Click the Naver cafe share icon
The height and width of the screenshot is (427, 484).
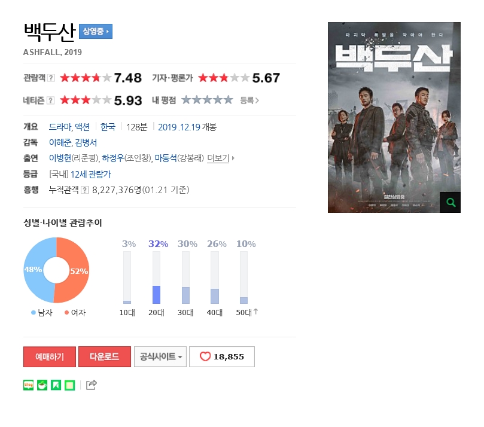pos(42,385)
